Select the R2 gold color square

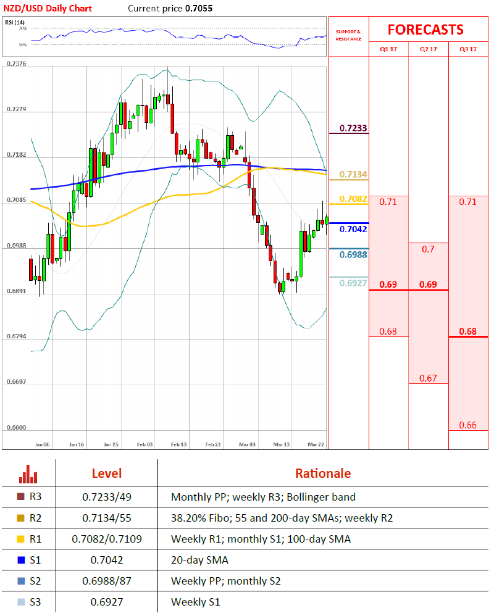[x=21, y=518]
